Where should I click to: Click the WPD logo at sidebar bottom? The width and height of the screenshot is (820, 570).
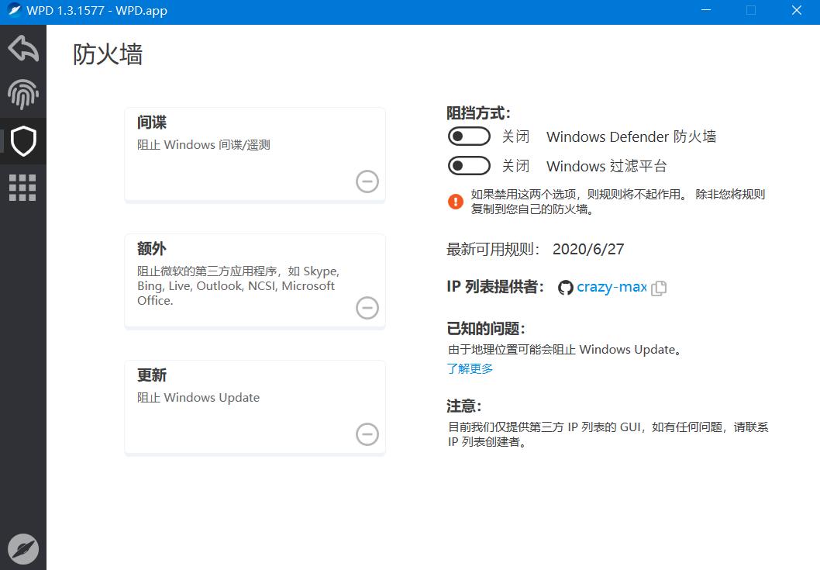tap(23, 548)
